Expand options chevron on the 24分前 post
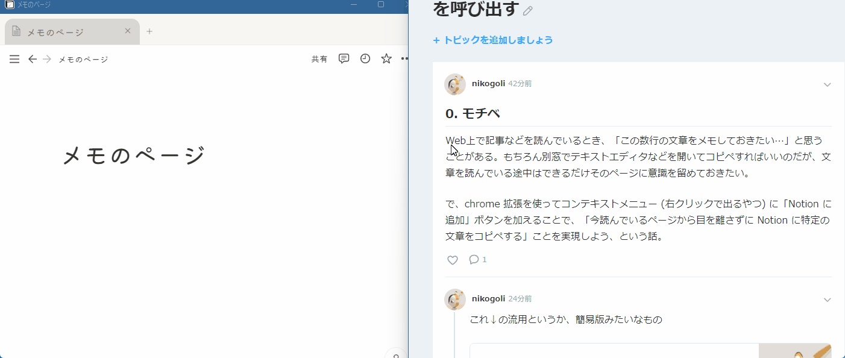Image resolution: width=845 pixels, height=358 pixels. coord(827,300)
